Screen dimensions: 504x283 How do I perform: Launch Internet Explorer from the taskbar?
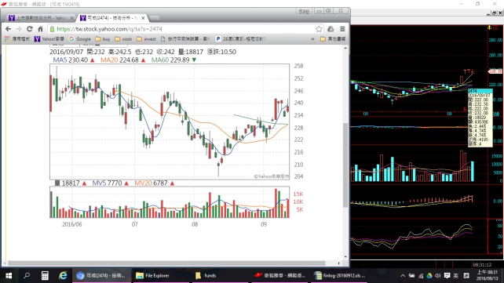click(63, 276)
